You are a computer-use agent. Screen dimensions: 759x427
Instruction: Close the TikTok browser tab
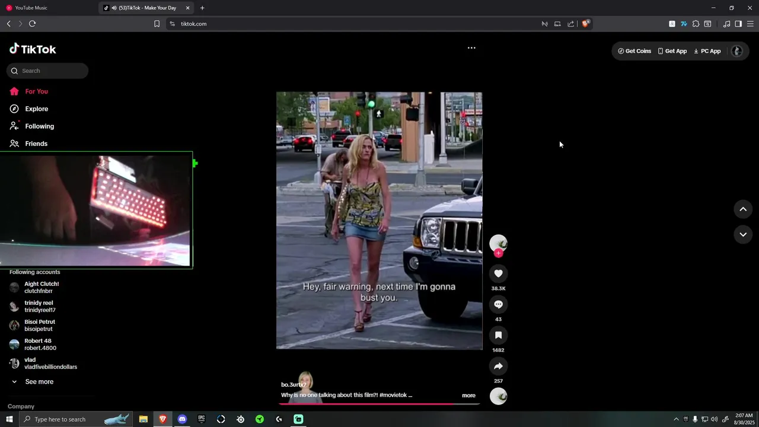(x=188, y=8)
